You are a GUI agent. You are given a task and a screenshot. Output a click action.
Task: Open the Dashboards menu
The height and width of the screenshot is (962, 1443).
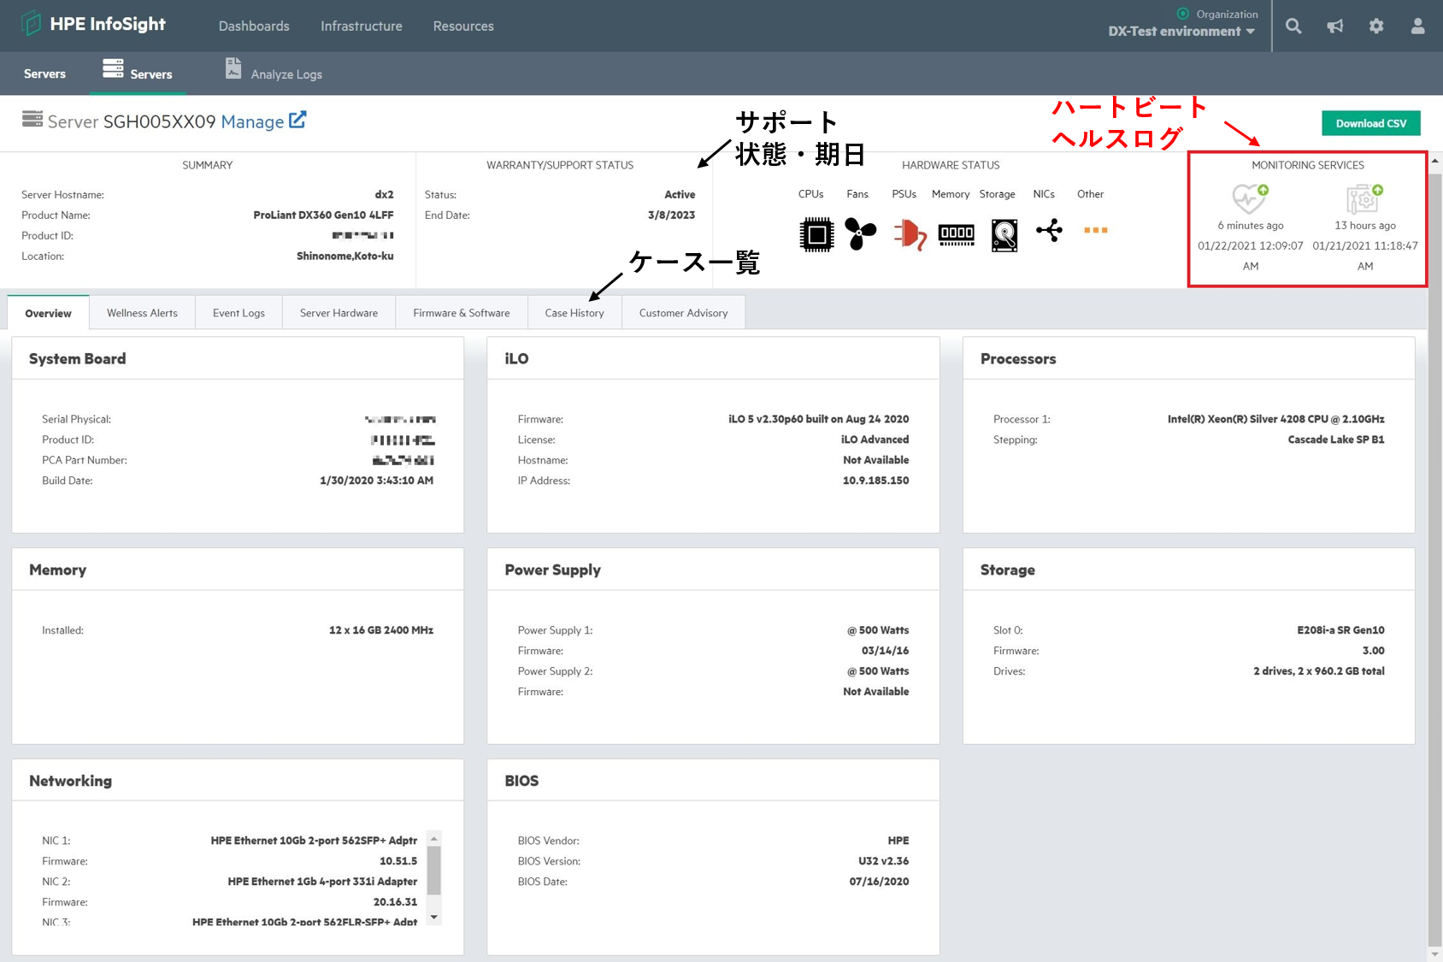pos(254,27)
